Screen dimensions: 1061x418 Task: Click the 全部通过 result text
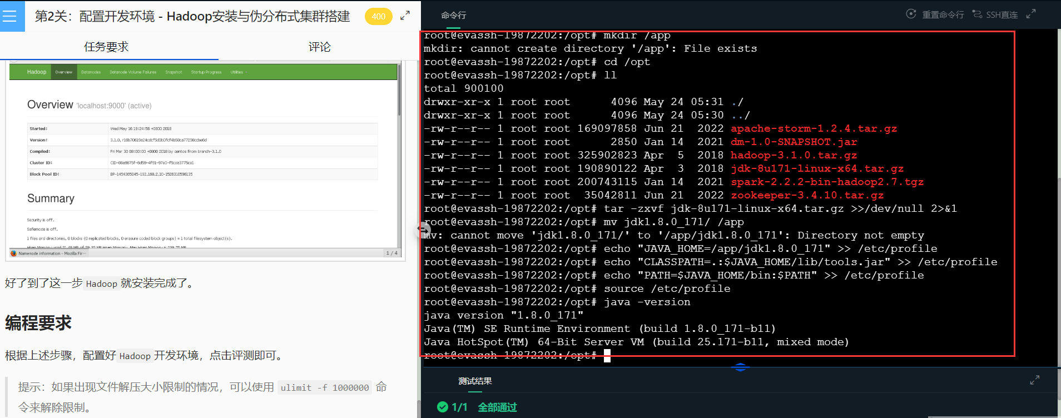pyautogui.click(x=497, y=407)
